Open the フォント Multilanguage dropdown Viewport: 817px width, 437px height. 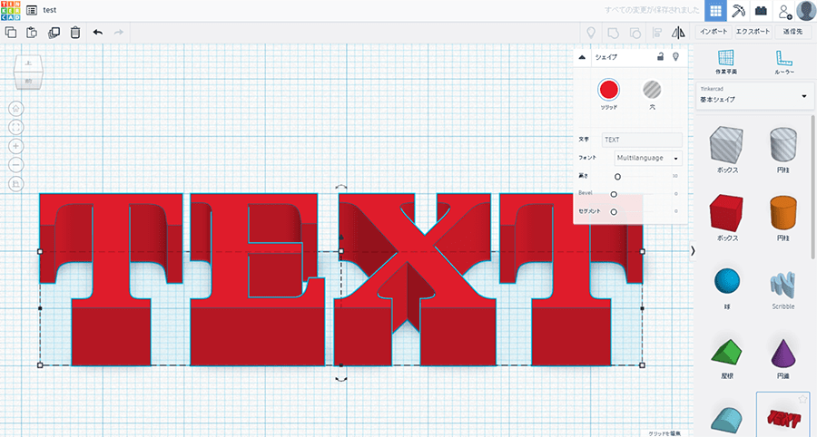click(x=648, y=158)
